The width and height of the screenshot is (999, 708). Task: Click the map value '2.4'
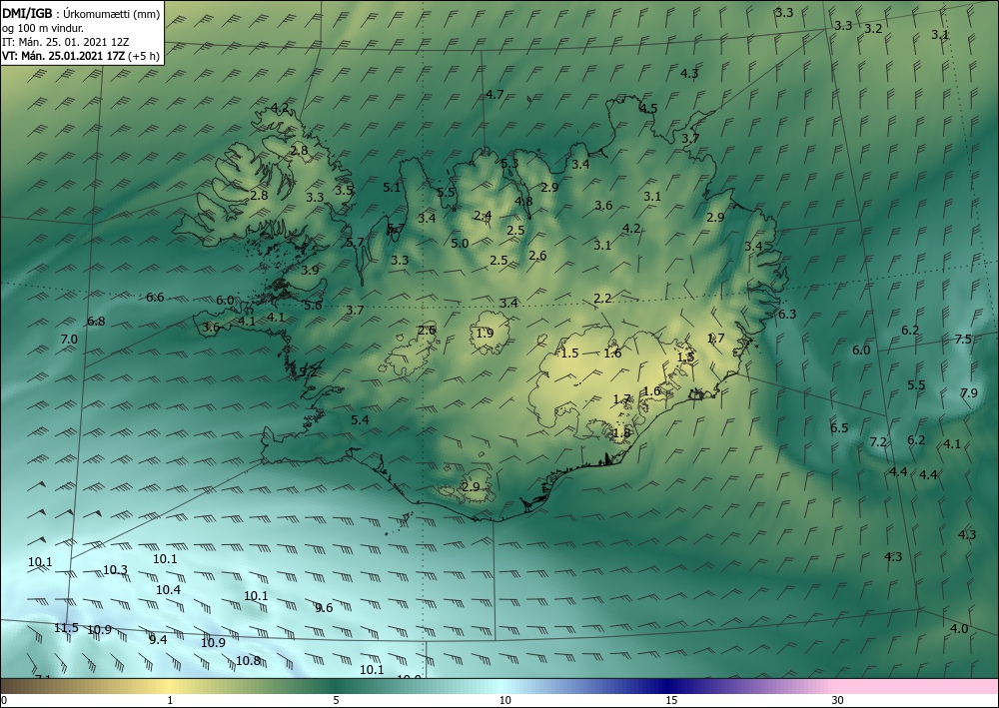pyautogui.click(x=483, y=216)
